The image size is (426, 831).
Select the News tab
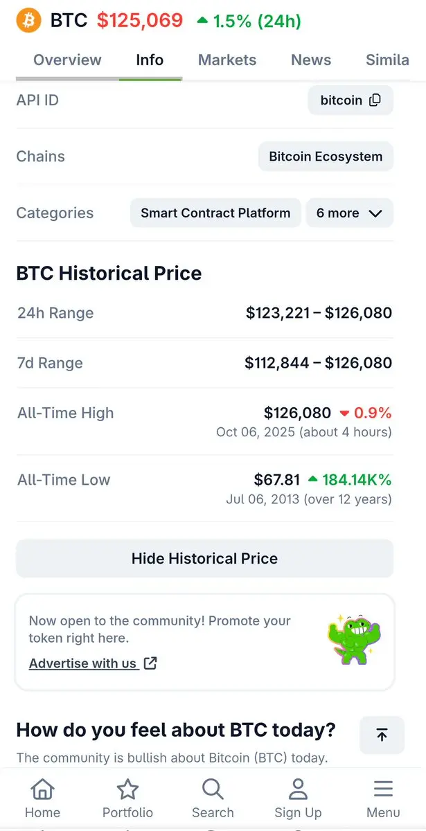311,60
